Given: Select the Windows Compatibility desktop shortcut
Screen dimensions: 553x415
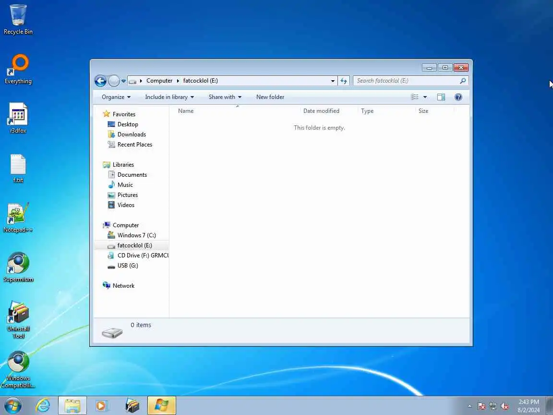Looking at the screenshot, I should click(18, 369).
